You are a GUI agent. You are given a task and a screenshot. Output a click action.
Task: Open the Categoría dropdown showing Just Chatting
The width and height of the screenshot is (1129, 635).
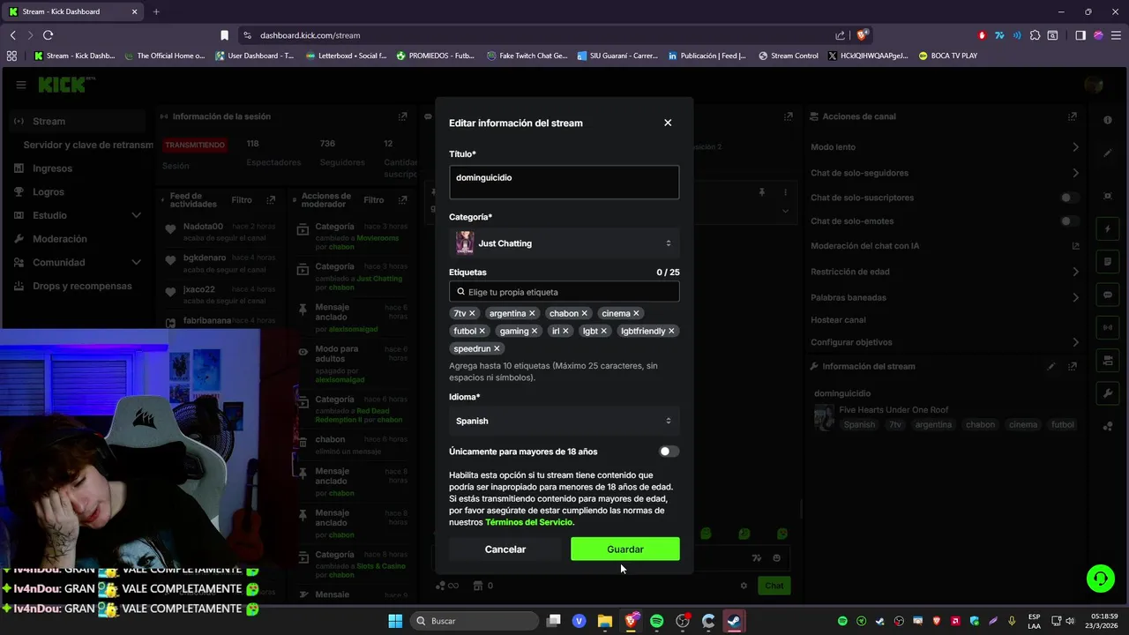coord(564,243)
